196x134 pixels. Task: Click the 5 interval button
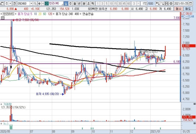tap(107, 3)
